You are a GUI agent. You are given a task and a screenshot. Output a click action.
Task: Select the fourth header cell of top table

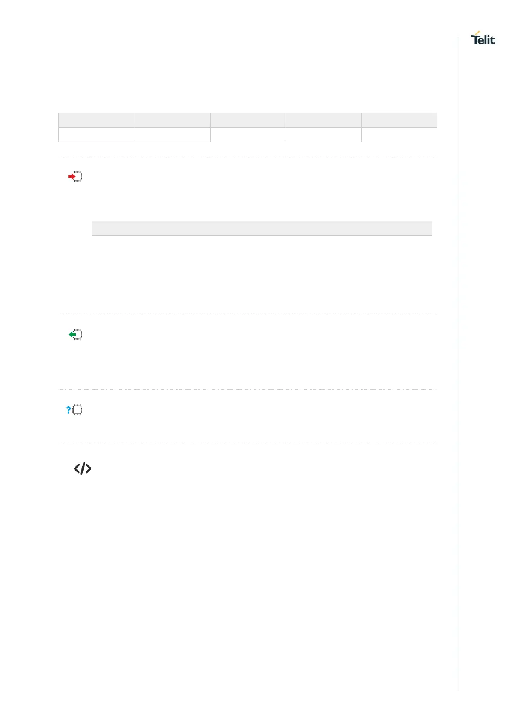[323, 120]
